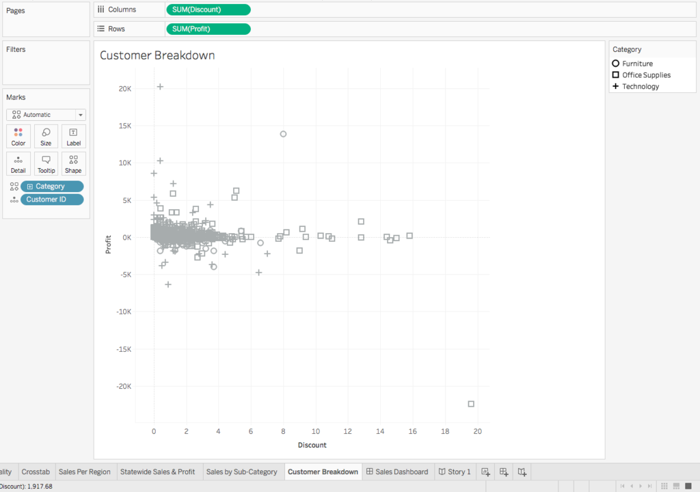This screenshot has width=700, height=492.
Task: Select Office Supplies square in legend
Action: (x=616, y=75)
